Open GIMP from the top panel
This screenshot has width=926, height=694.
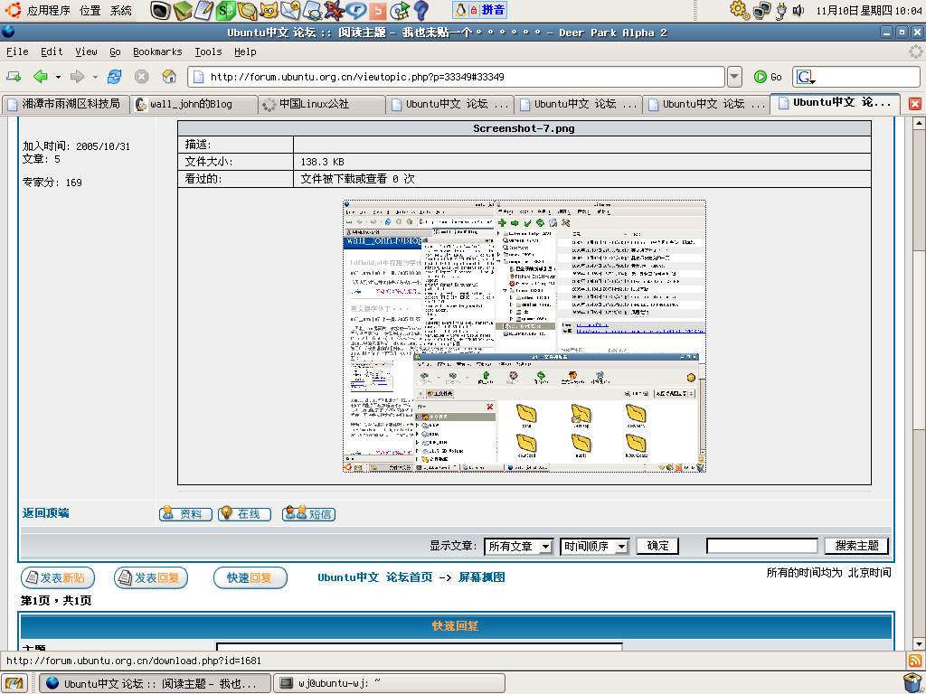click(269, 10)
